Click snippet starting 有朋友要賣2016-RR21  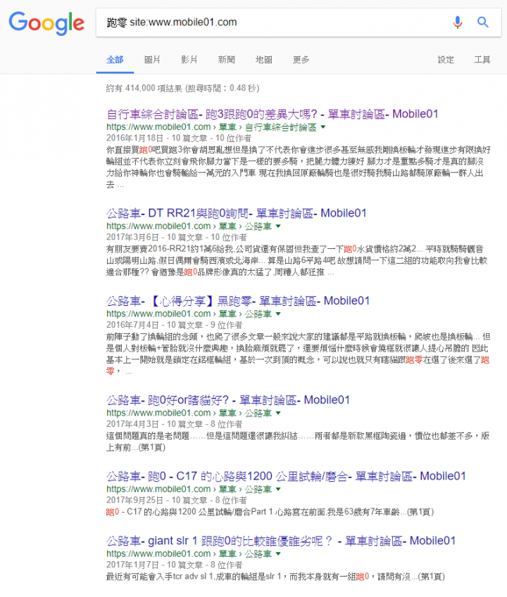pyautogui.click(x=296, y=261)
